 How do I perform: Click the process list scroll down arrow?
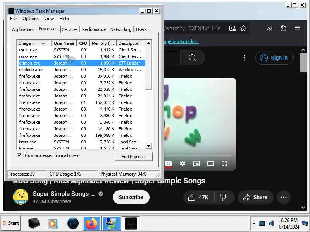coord(148,146)
